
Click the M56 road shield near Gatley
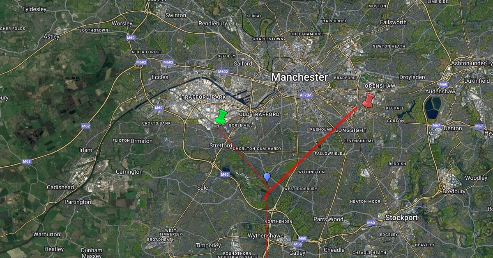(298, 244)
